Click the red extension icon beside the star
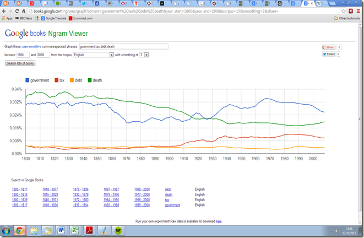Viewport: 364px width, 238px height. [x=351, y=11]
